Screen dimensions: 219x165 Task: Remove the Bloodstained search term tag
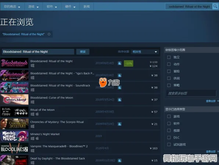pyautogui.click(x=49, y=34)
